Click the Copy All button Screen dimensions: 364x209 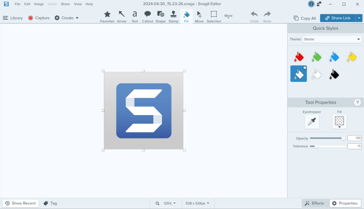pyautogui.click(x=304, y=18)
